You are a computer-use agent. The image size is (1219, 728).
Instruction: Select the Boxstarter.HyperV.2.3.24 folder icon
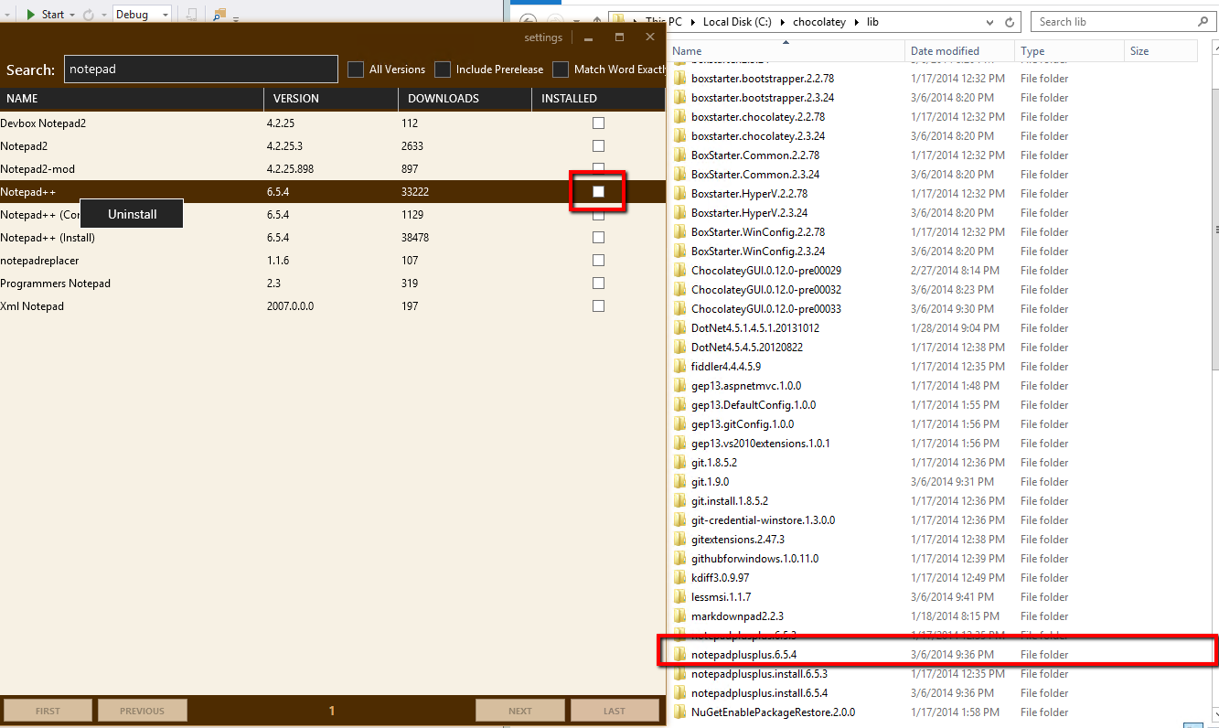pyautogui.click(x=679, y=213)
